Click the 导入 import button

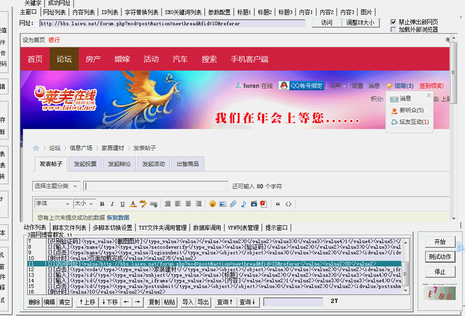188,302
